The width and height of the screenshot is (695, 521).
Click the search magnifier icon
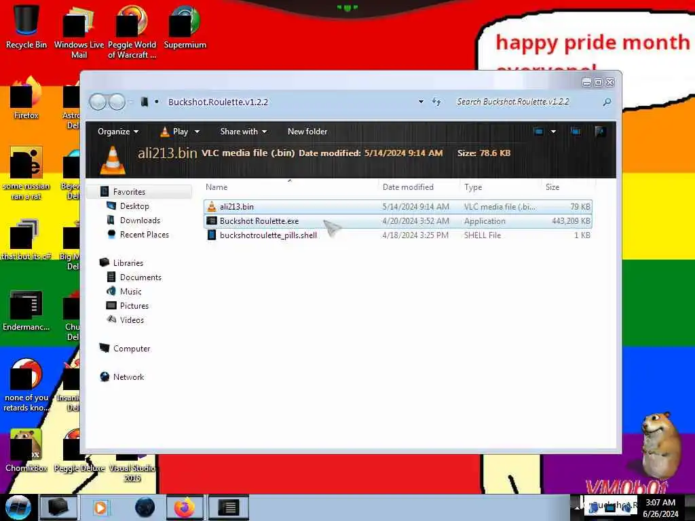(607, 102)
